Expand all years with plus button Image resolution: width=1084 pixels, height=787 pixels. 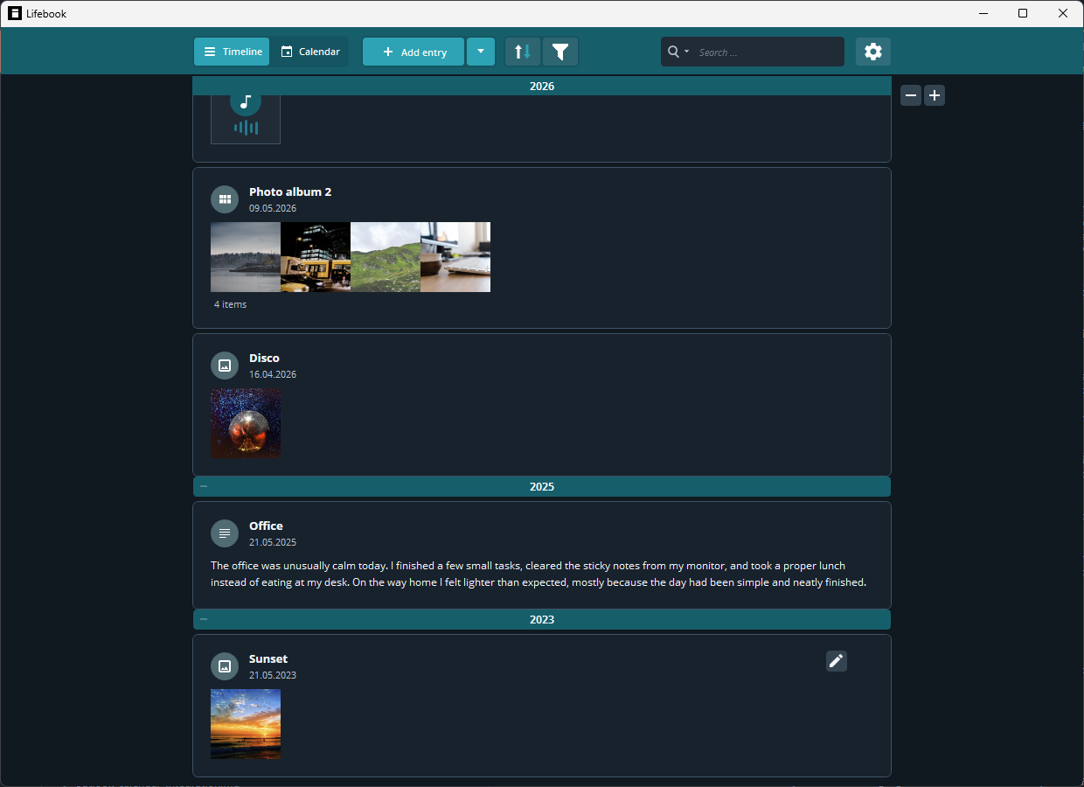[935, 95]
